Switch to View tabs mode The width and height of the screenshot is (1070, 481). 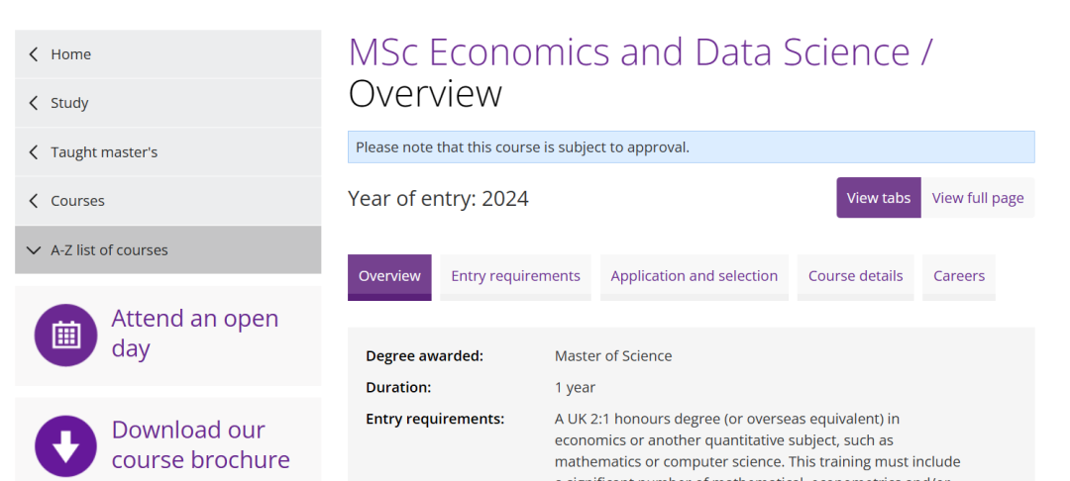[x=878, y=198]
